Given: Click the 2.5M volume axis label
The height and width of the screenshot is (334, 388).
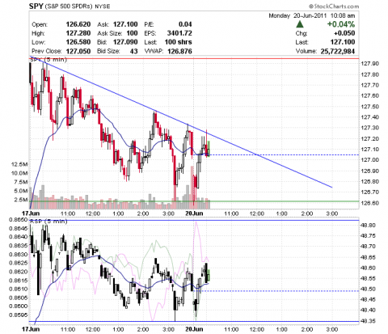Looking at the screenshot, I should tap(21, 200).
